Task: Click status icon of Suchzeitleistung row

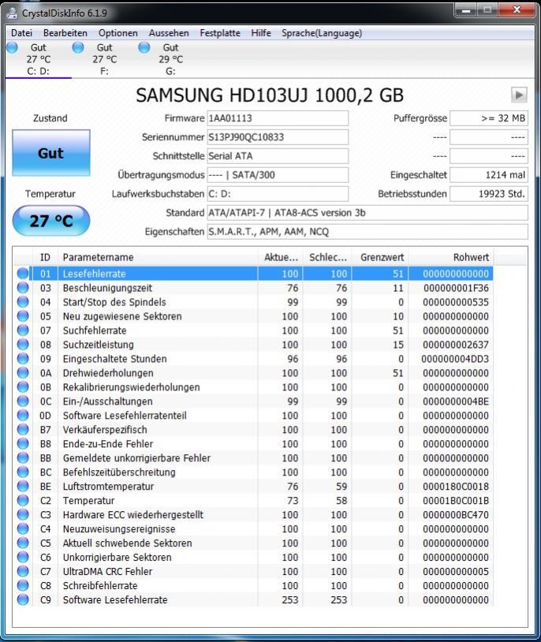Action: pos(23,345)
